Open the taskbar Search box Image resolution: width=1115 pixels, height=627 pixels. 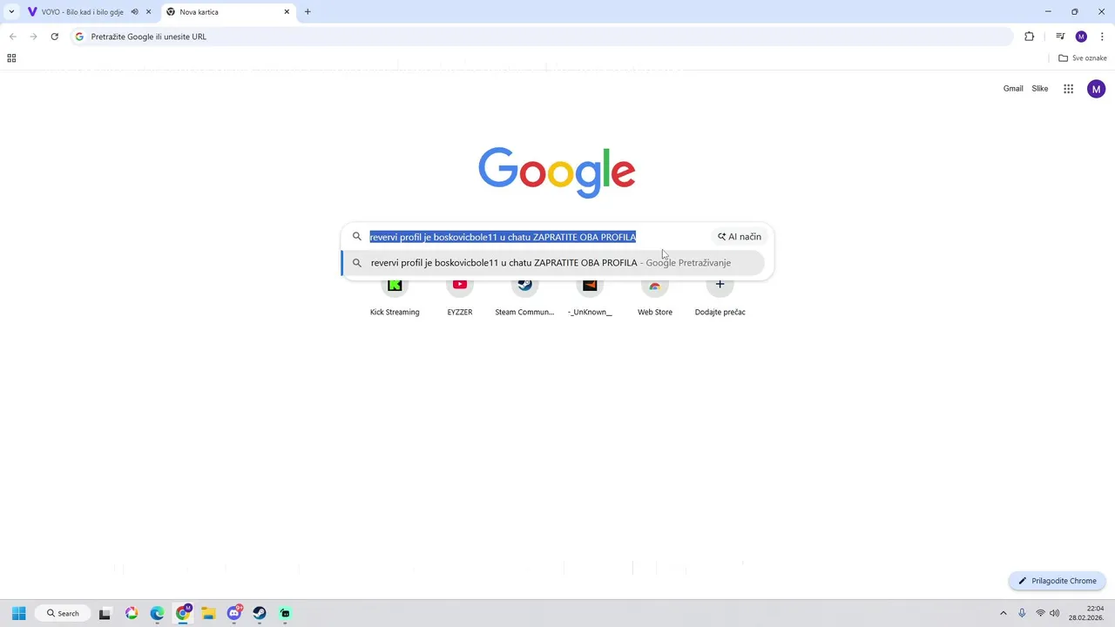coord(63,613)
